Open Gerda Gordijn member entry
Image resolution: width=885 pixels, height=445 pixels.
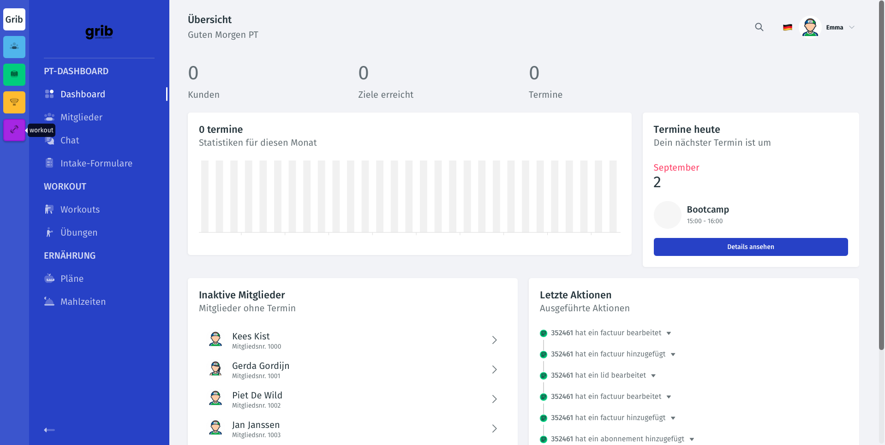pos(353,369)
